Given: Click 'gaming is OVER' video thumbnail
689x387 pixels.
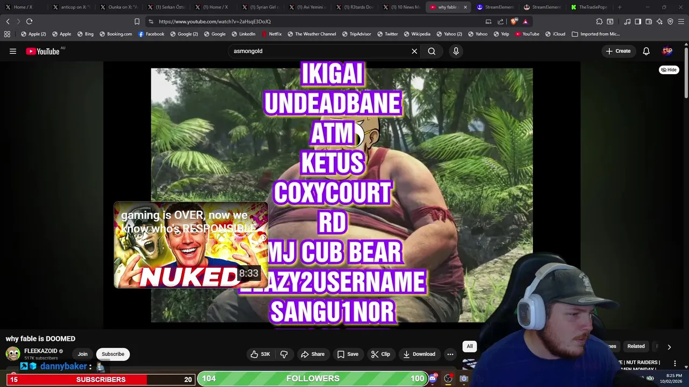Looking at the screenshot, I should [x=191, y=245].
